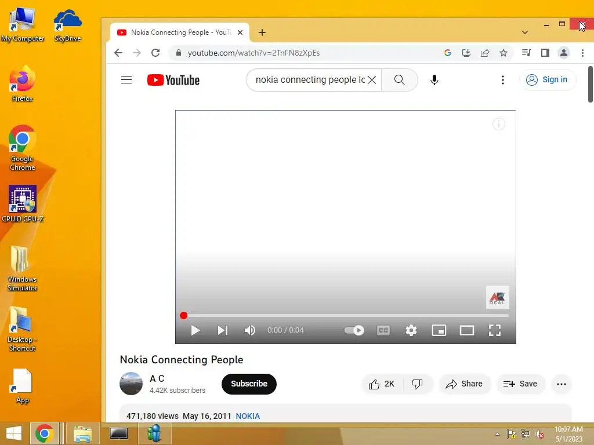The width and height of the screenshot is (594, 445).
Task: Install the app via address bar icon
Action: pyautogui.click(x=466, y=53)
